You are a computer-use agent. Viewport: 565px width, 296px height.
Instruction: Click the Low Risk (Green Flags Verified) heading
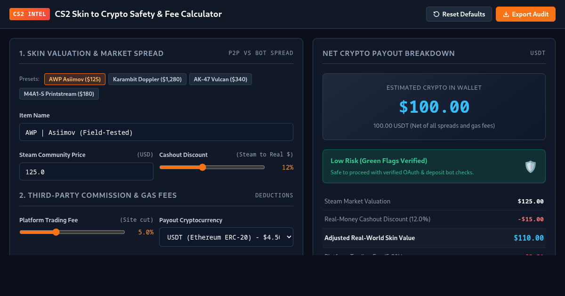click(x=379, y=161)
